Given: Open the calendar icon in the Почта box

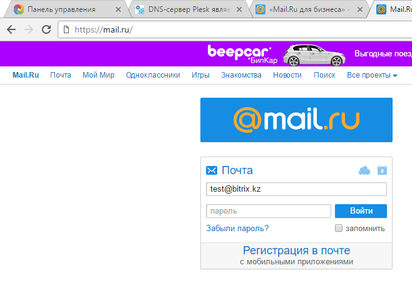Looking at the screenshot, I should point(382,170).
